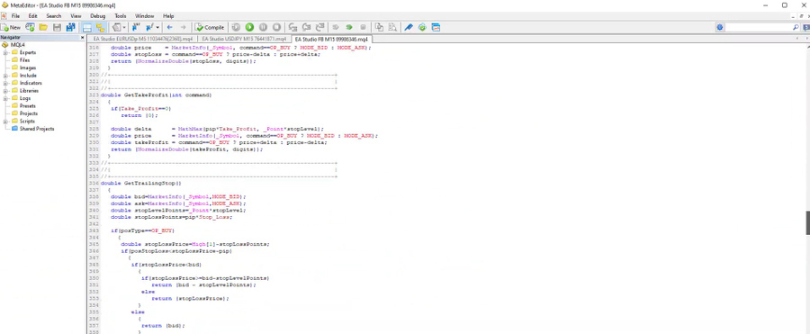Click the search magnifier icon at right
The image size is (810, 334).
(796, 27)
